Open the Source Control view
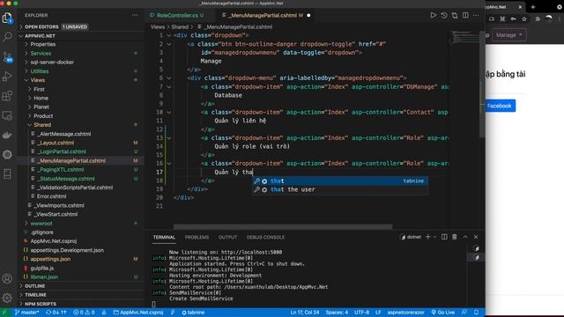564x317 pixels. point(7,56)
